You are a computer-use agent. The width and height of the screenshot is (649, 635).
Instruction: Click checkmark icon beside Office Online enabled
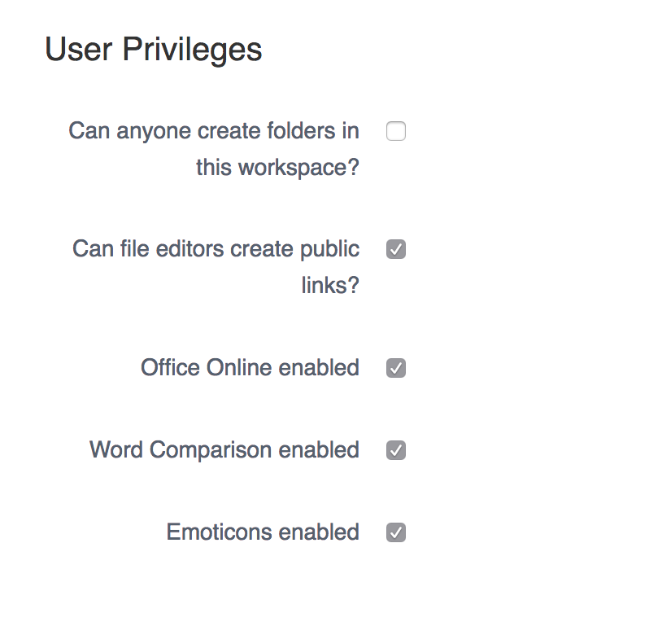point(396,368)
